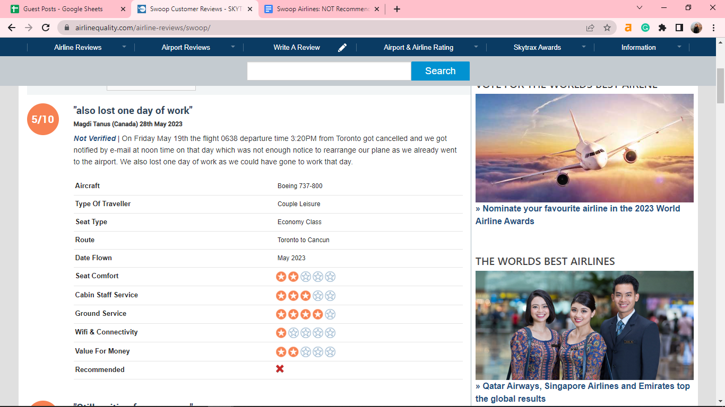Open the airplane above clouds image
Image resolution: width=725 pixels, height=407 pixels.
coord(584,148)
